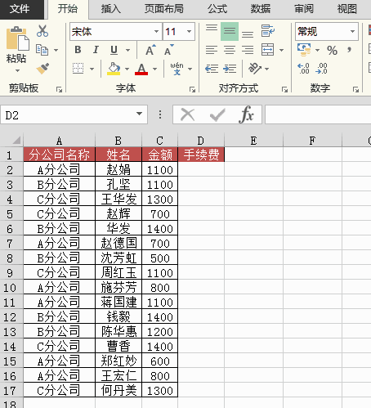
Task: Open font color dropdown arrow
Action: [x=154, y=69]
